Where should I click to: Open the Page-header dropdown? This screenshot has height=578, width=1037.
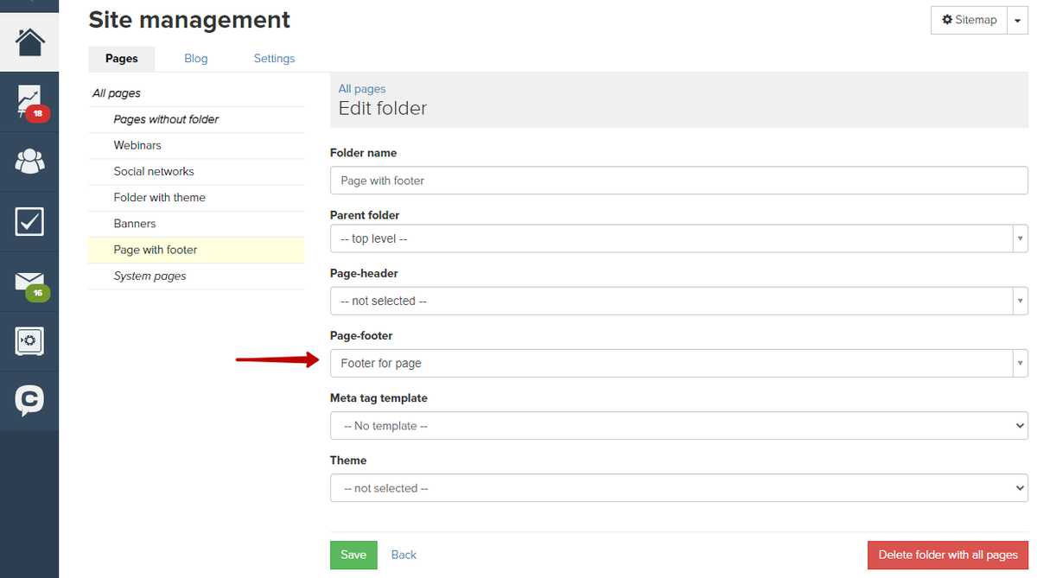[679, 301]
